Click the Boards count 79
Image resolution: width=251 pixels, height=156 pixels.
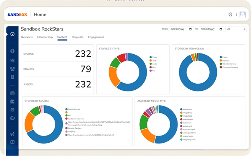[86, 69]
